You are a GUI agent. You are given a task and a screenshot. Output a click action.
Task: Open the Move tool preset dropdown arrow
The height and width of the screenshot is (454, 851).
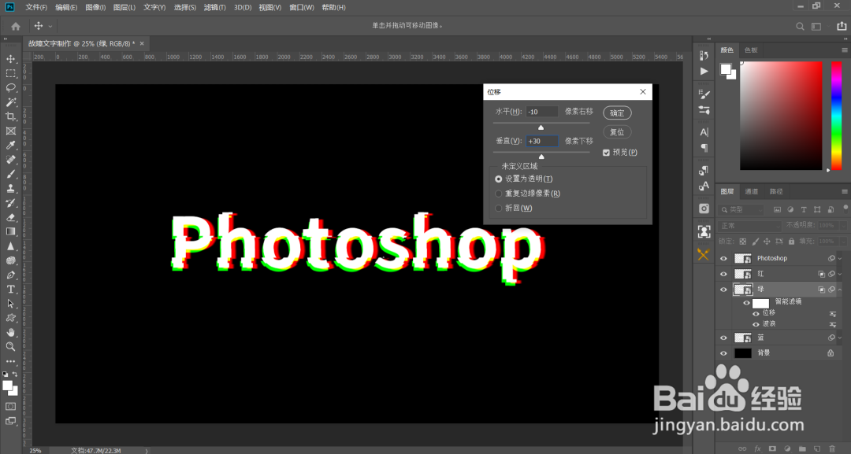(x=50, y=26)
